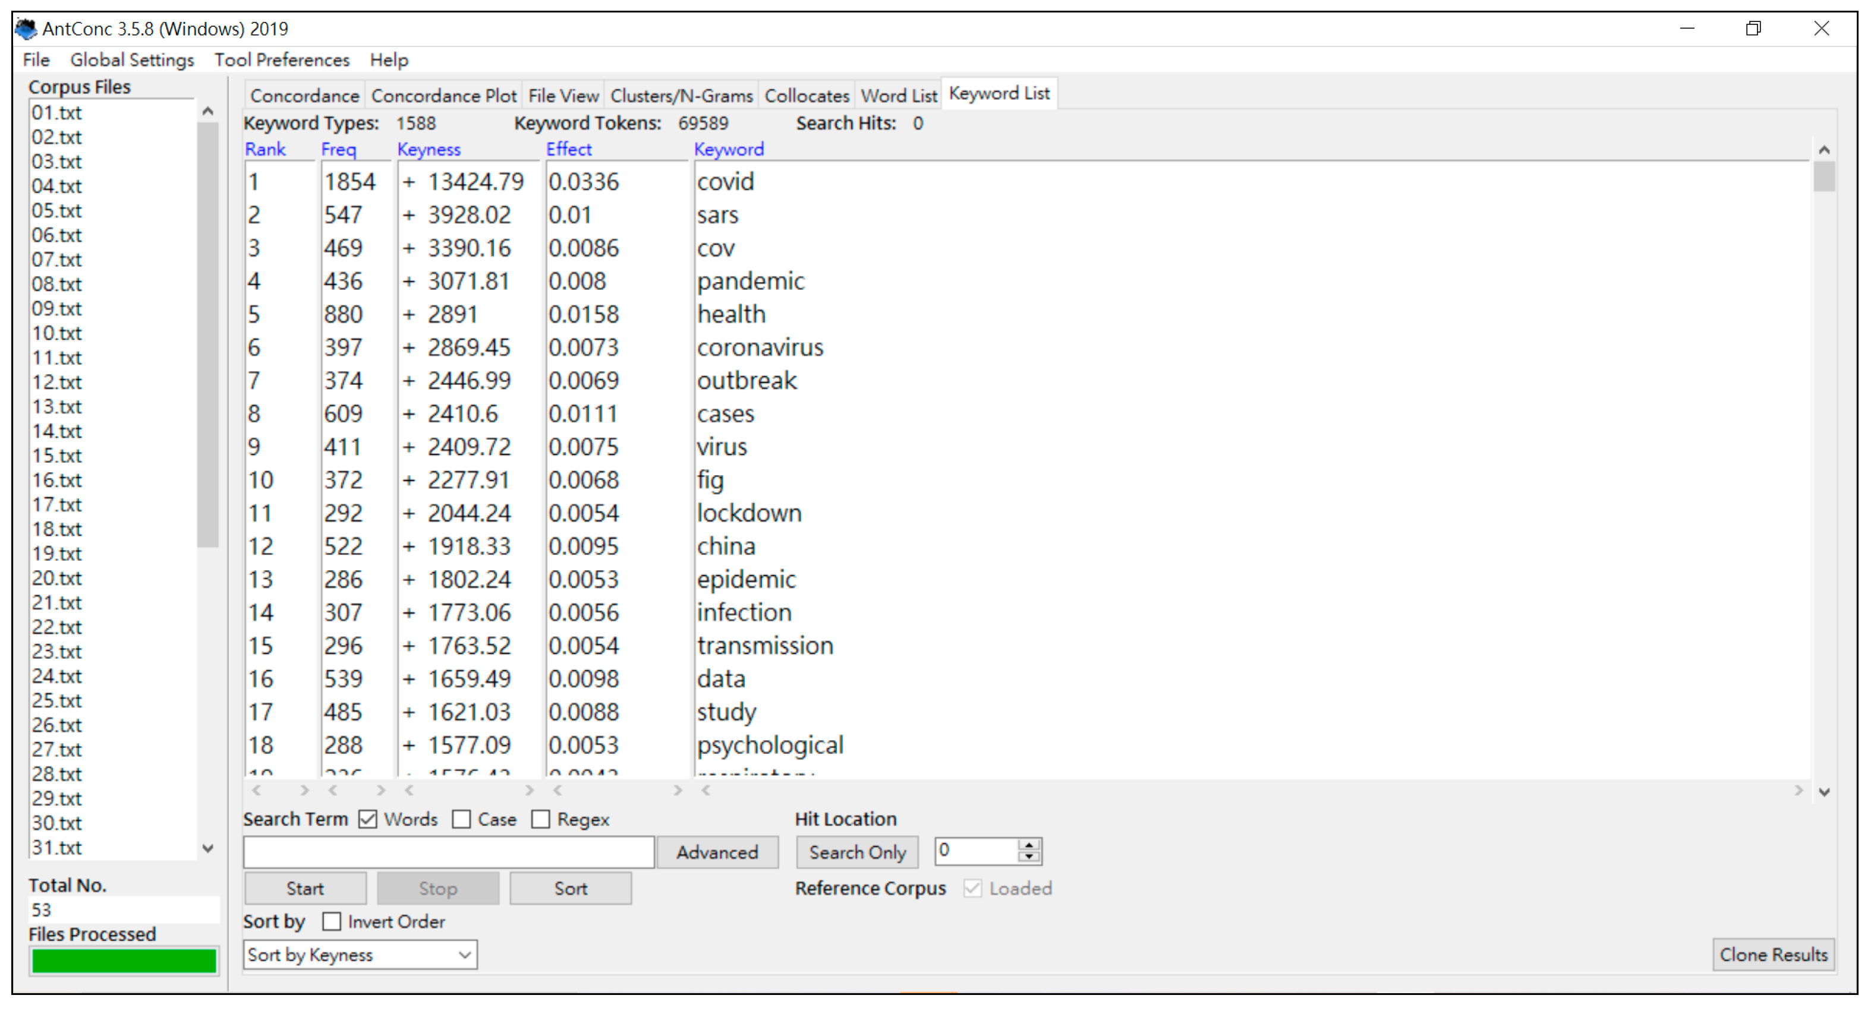Click the Start button
This screenshot has height=1011, width=1874.
tap(305, 889)
